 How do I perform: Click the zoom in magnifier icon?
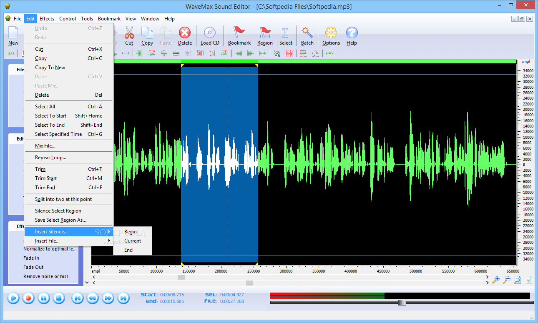coord(496,280)
